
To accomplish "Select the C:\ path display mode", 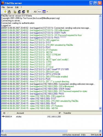I will pos(40,12).
